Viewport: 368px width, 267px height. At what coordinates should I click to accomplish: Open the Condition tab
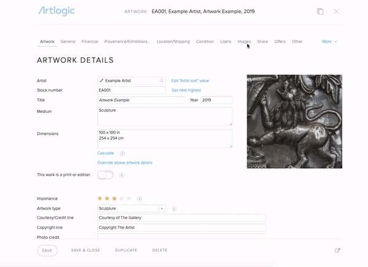[x=205, y=42]
